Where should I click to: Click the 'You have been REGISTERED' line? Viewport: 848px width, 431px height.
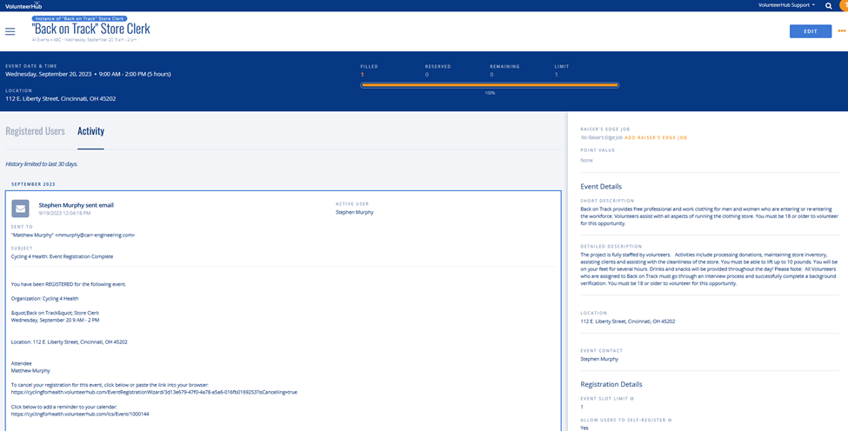[68, 283]
